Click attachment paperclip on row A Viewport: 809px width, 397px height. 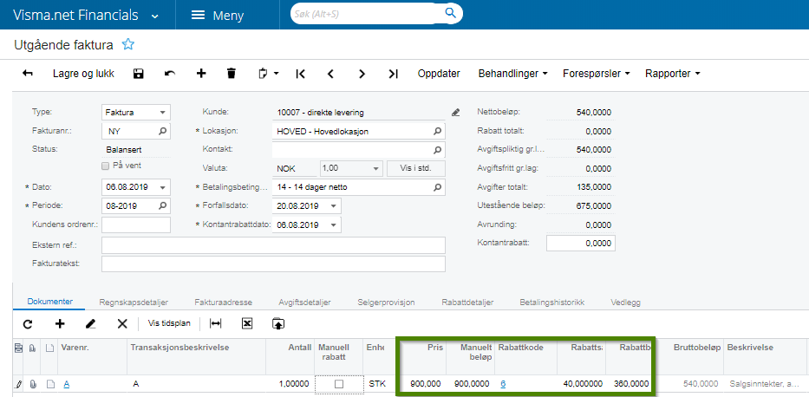[x=32, y=384]
